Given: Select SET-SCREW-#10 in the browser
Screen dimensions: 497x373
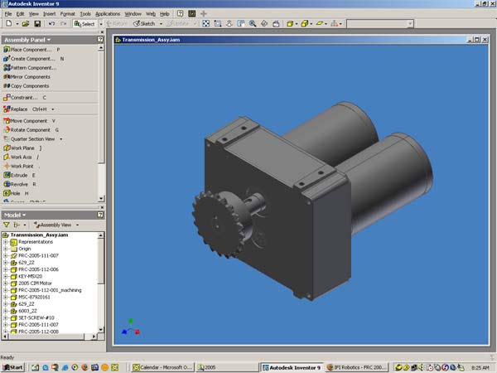Looking at the screenshot, I should click(36, 317).
